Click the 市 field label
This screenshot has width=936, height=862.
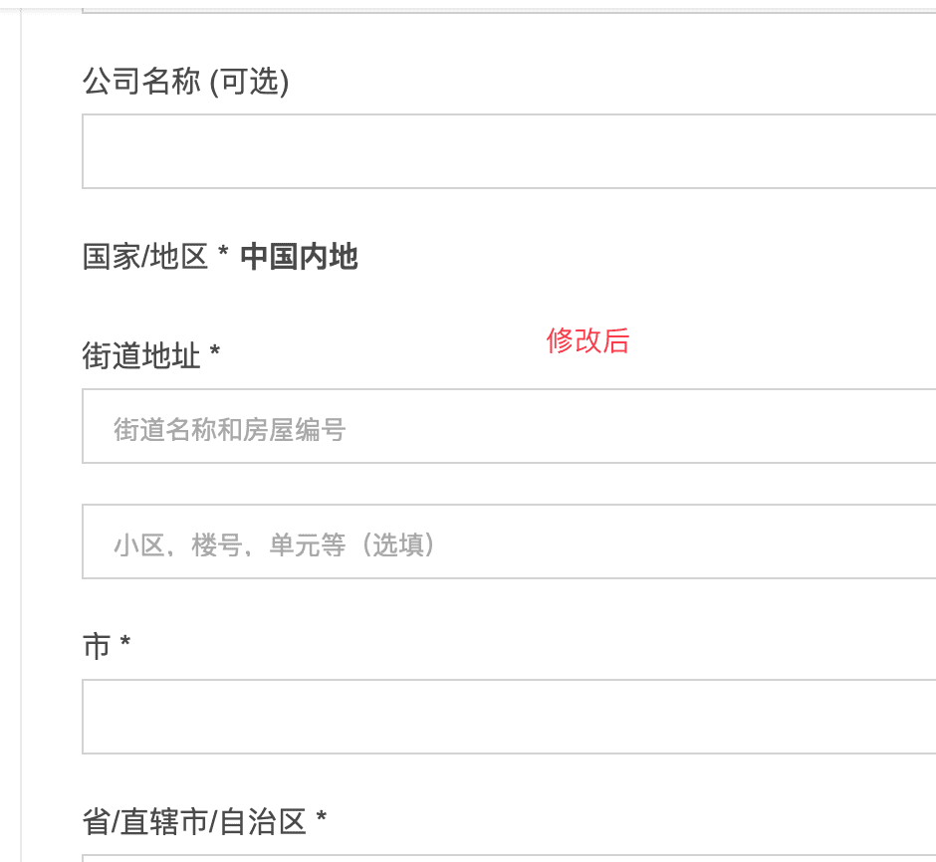tap(97, 646)
